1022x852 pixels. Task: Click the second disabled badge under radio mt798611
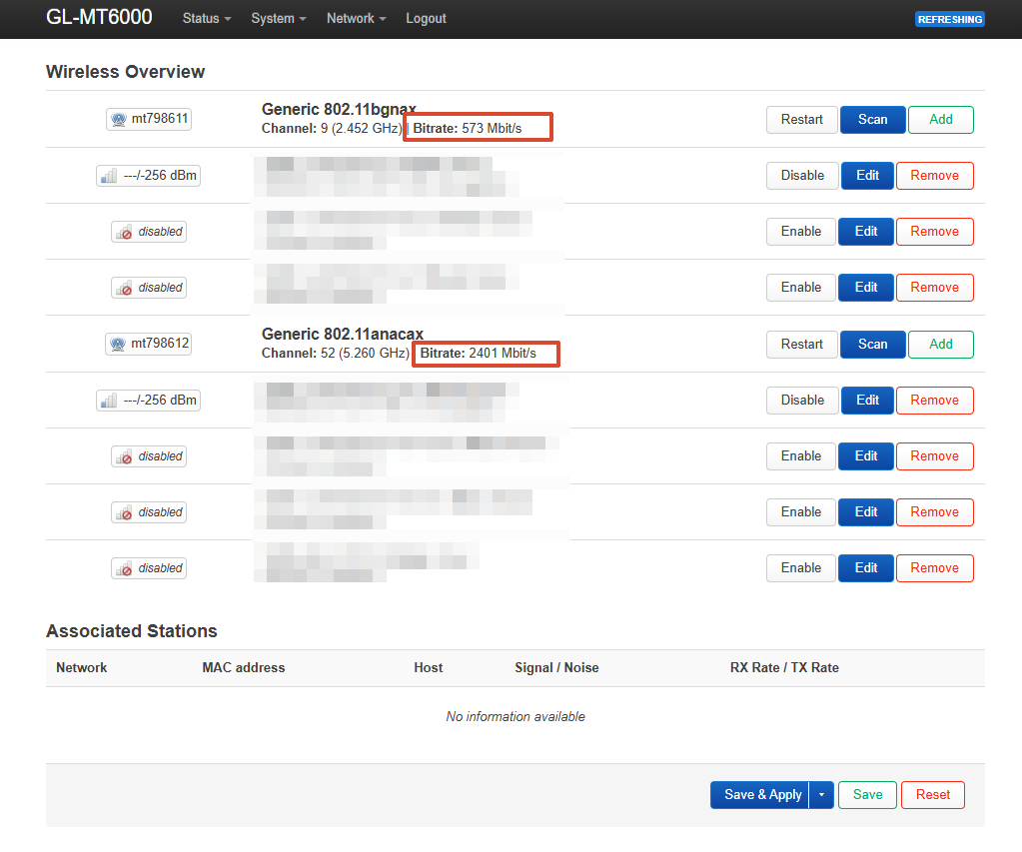[149, 288]
